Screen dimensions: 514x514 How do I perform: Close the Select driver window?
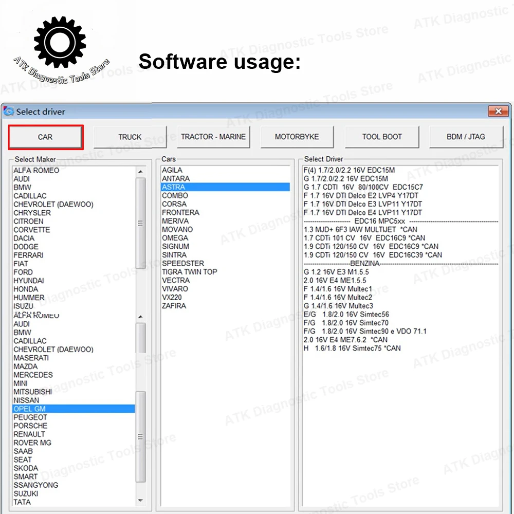[x=498, y=111]
